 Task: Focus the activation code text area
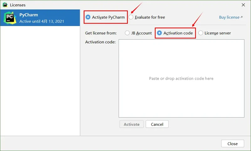click(x=181, y=78)
